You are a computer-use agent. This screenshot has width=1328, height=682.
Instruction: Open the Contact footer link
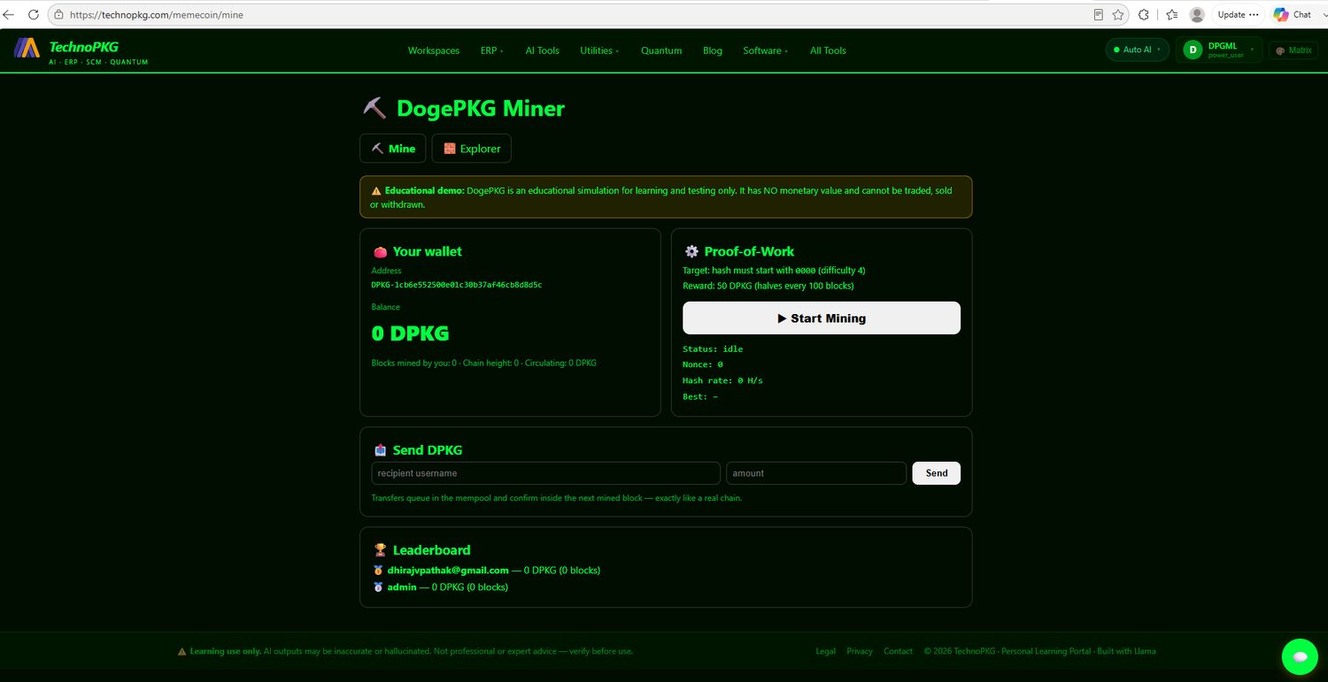point(898,652)
